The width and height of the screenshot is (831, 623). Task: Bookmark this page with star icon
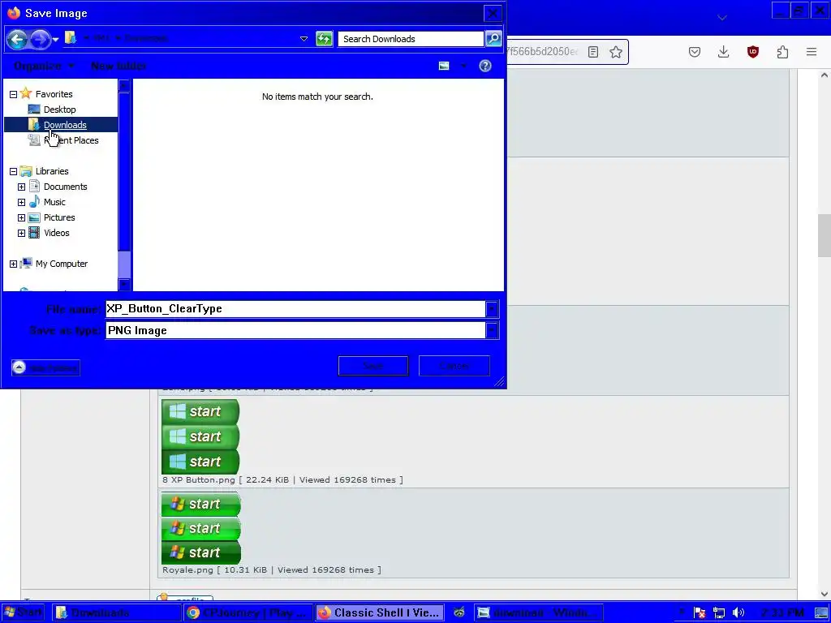tap(615, 52)
